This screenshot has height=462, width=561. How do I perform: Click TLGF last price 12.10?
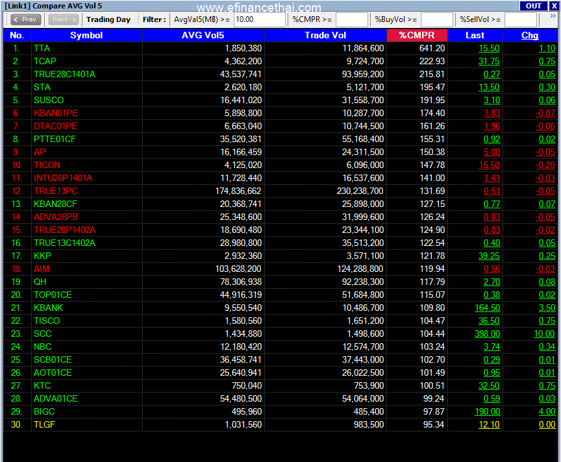(x=489, y=425)
